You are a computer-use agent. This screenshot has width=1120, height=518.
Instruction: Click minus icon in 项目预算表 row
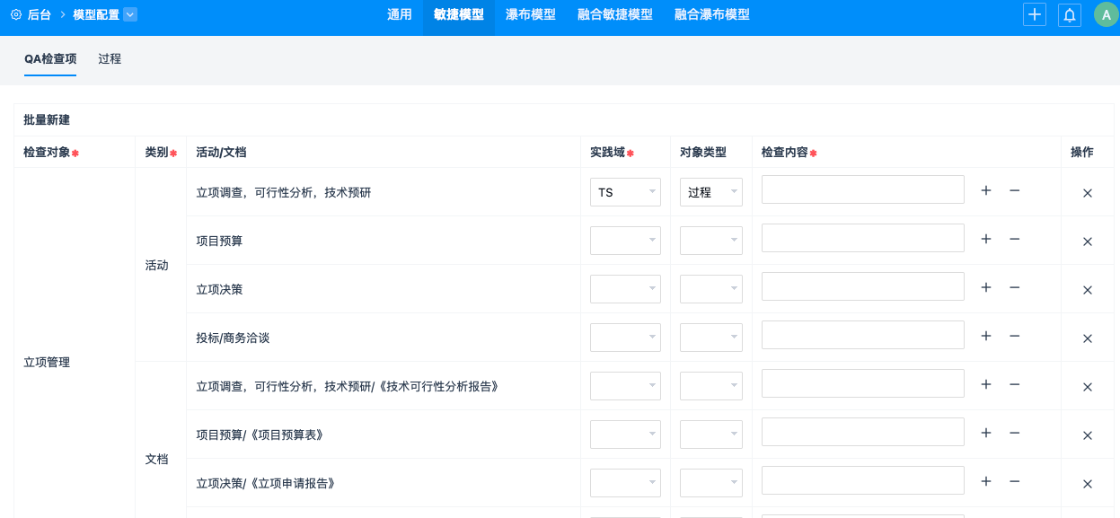point(1014,433)
